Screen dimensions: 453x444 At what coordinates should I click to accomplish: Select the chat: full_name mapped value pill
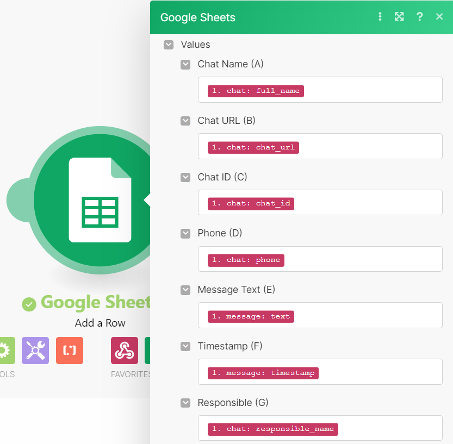[x=255, y=91]
